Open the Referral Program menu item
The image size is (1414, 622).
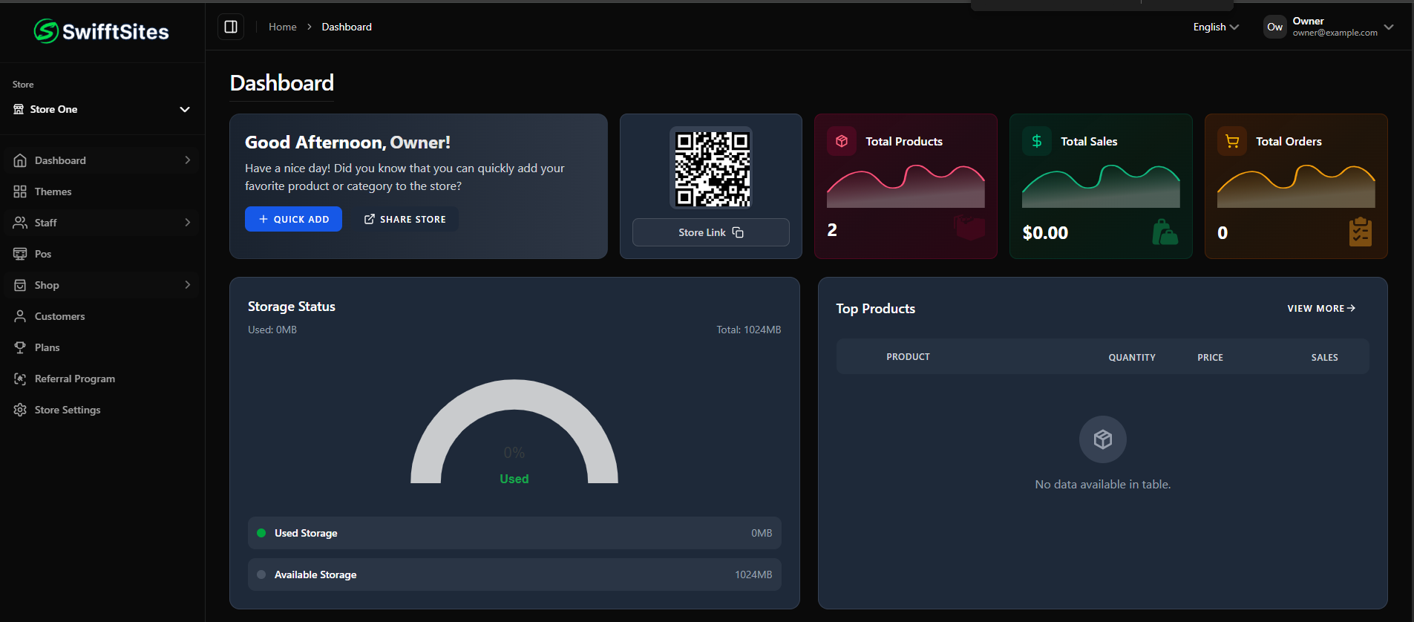point(74,379)
